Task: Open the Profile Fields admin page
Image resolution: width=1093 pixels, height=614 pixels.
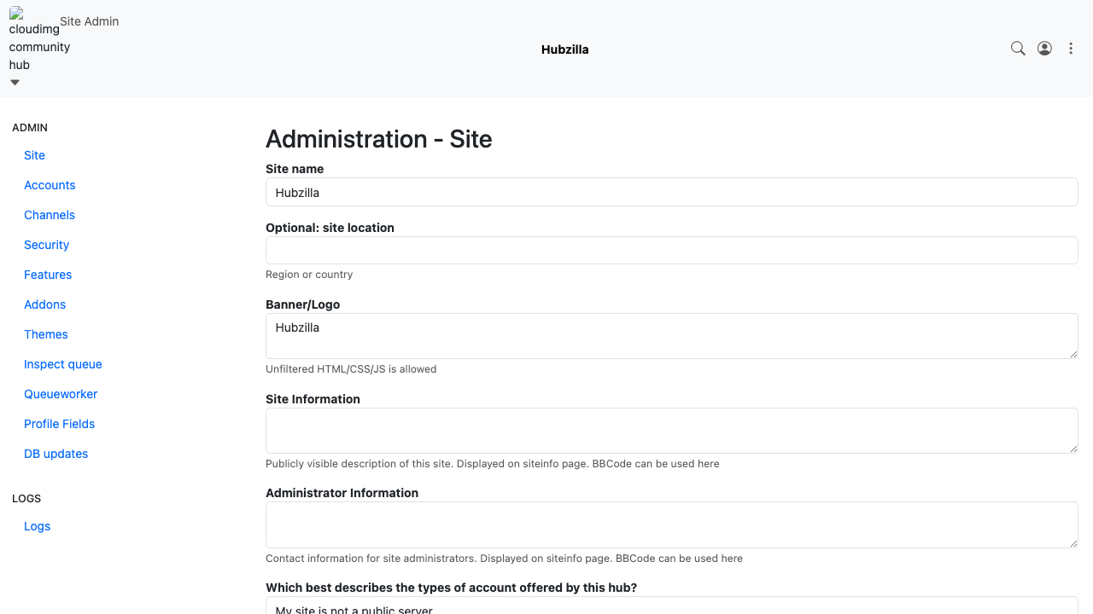Action: (x=59, y=424)
